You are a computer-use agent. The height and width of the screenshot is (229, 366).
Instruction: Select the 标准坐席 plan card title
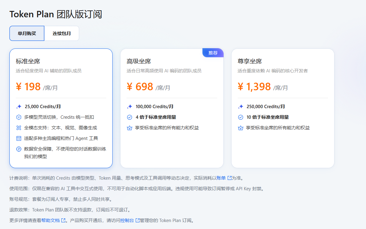point(28,61)
